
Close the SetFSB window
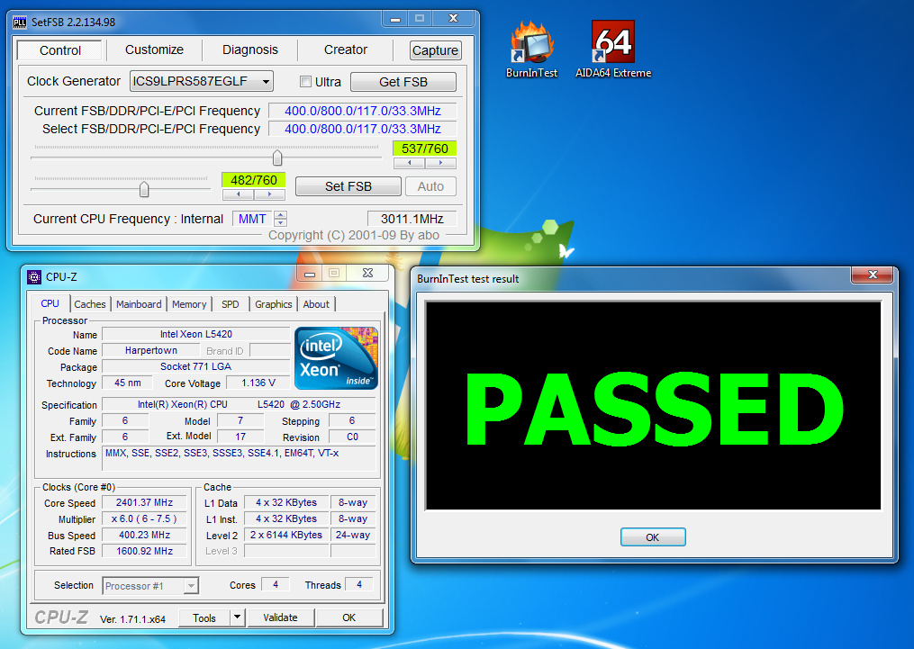tap(454, 19)
